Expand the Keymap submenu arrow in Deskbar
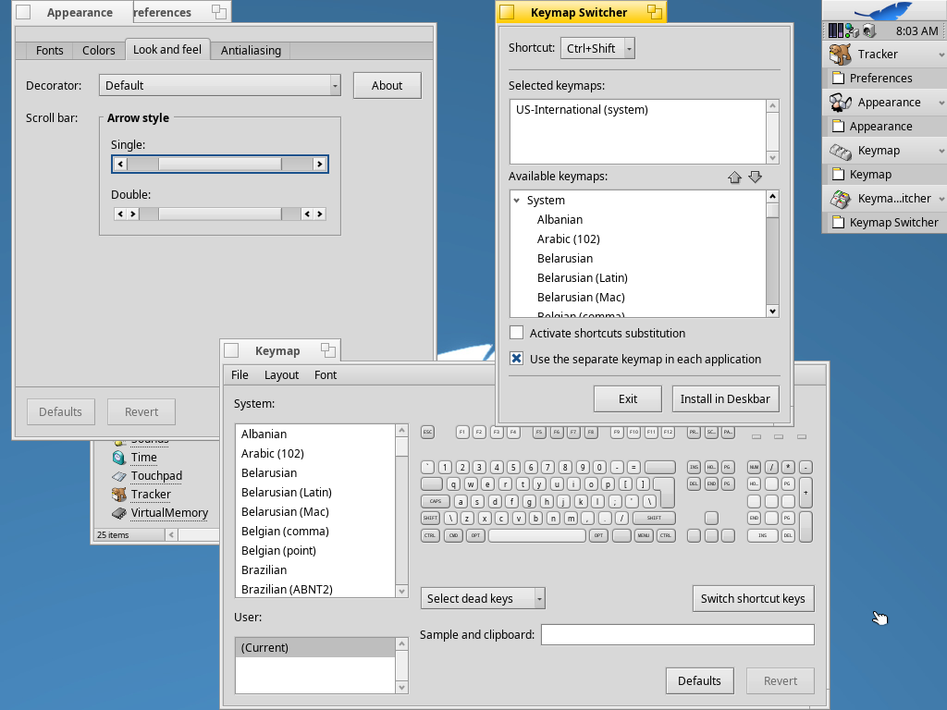The width and height of the screenshot is (947, 710). click(941, 151)
